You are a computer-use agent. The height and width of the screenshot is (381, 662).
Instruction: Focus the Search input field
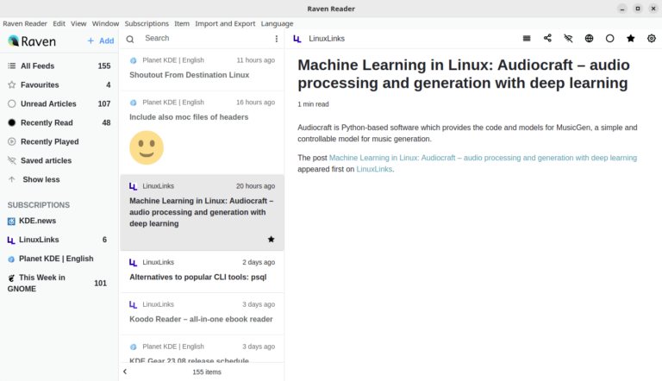point(205,39)
